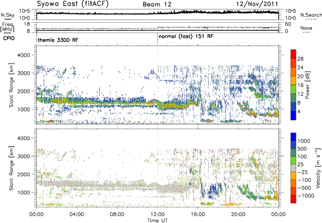Screen dimensions: 322x223
Task: Click the '4' label on Power colorbar
Action: tap(299, 112)
